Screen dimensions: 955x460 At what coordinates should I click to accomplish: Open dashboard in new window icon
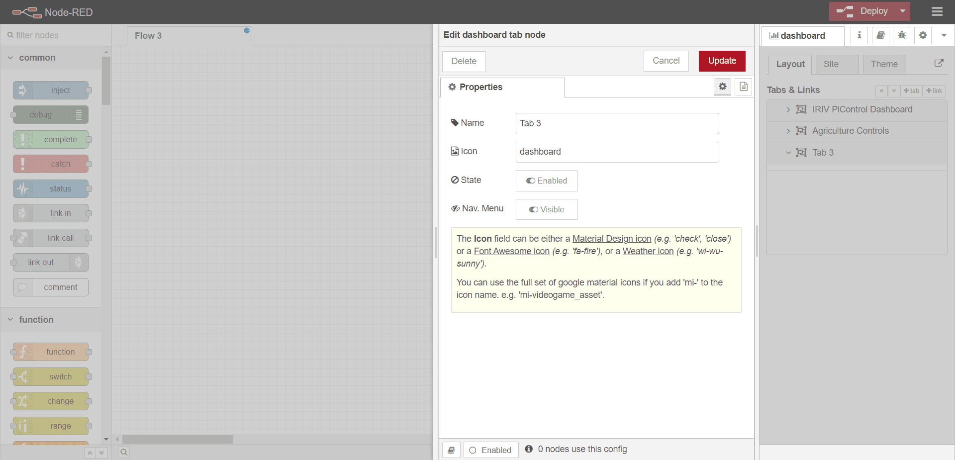tap(939, 63)
